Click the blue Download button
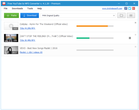This screenshot has width=139, height=110. tap(30, 15)
